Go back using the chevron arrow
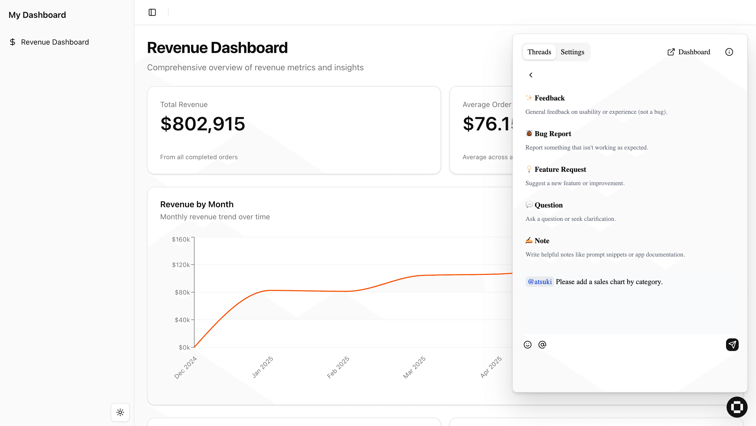Viewport: 756px width, 426px height. tap(531, 75)
